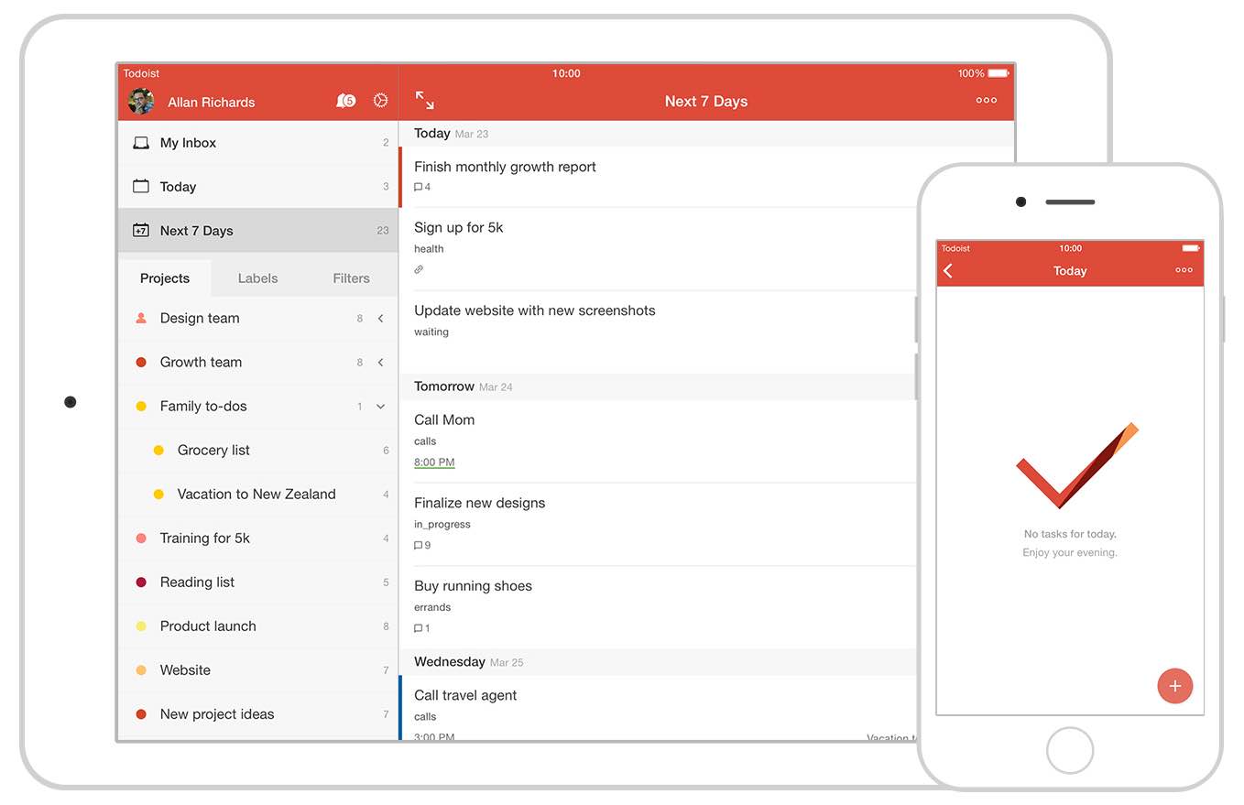Screen dimensions: 1244x805
Task: Open the three-dot overflow menu on Next 7 Days
Action: tap(986, 101)
